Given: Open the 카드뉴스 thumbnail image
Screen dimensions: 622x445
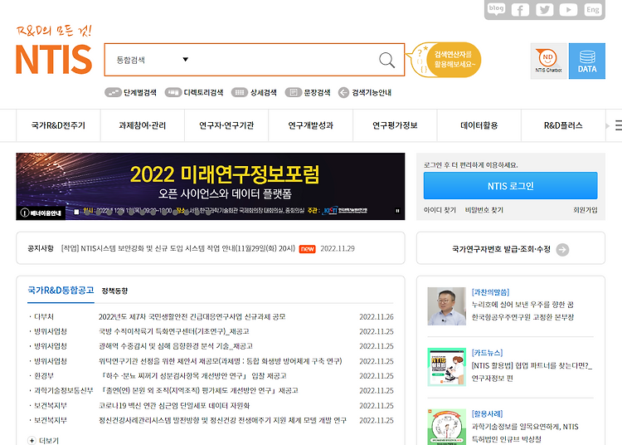Looking at the screenshot, I should pos(447,367).
